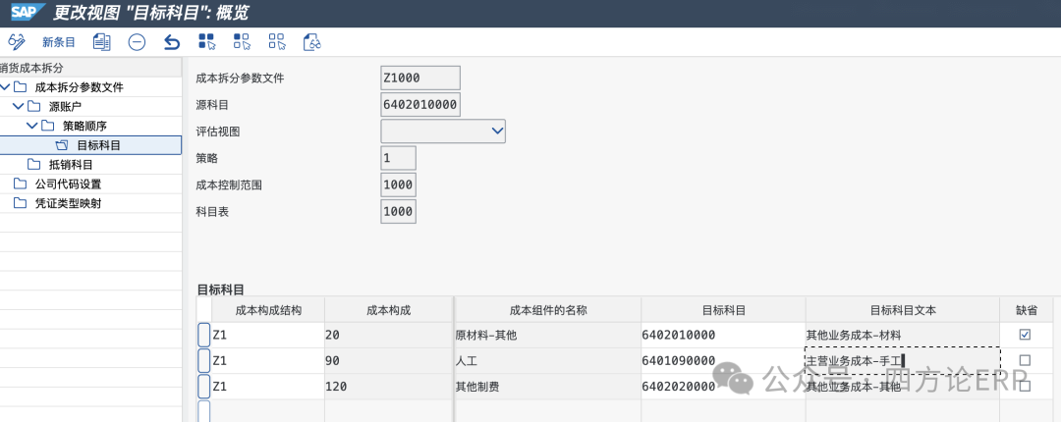Click the 人工 cell
The image size is (1061, 422).
pyautogui.click(x=548, y=360)
